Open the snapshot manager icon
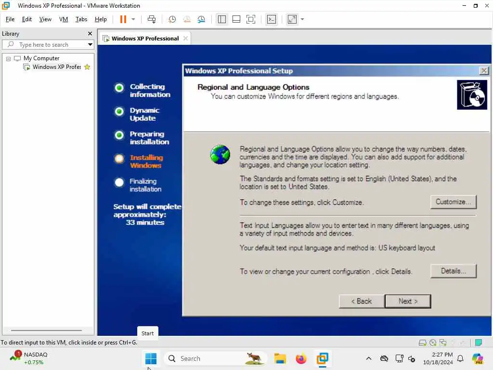The image size is (493, 370). point(201,19)
